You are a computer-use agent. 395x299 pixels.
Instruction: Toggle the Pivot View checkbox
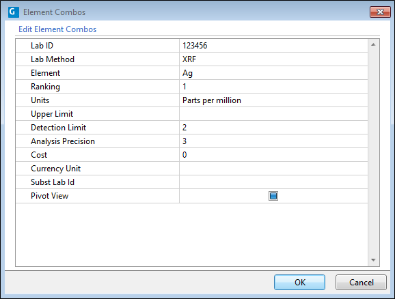273,196
